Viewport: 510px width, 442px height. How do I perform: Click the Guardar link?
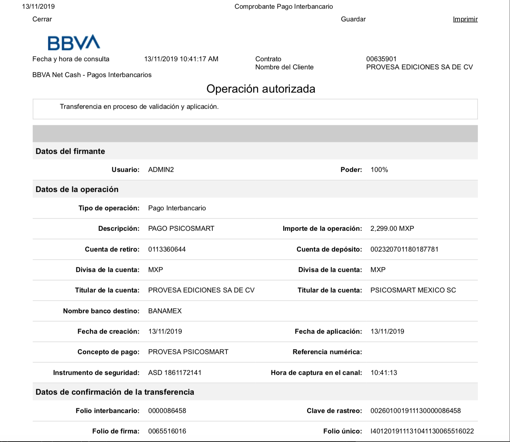pyautogui.click(x=353, y=19)
